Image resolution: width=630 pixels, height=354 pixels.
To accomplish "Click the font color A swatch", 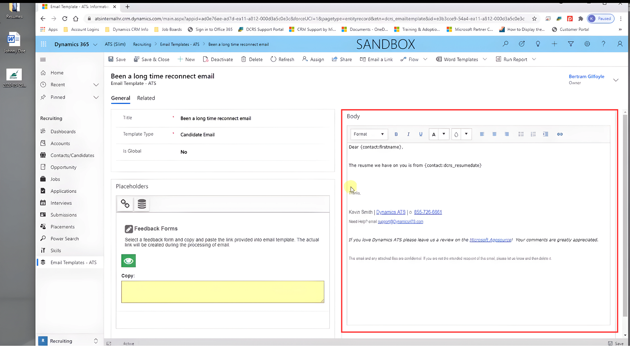I will pos(434,134).
